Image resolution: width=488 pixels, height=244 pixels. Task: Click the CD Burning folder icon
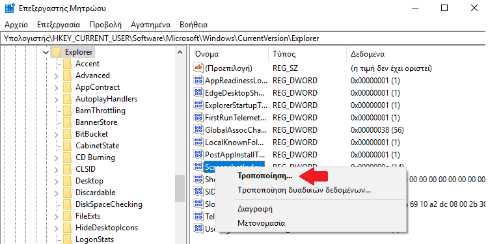(67, 157)
